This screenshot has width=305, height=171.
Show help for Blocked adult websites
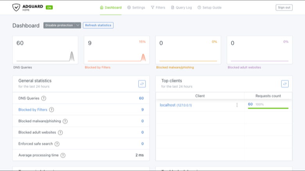pos(60,132)
